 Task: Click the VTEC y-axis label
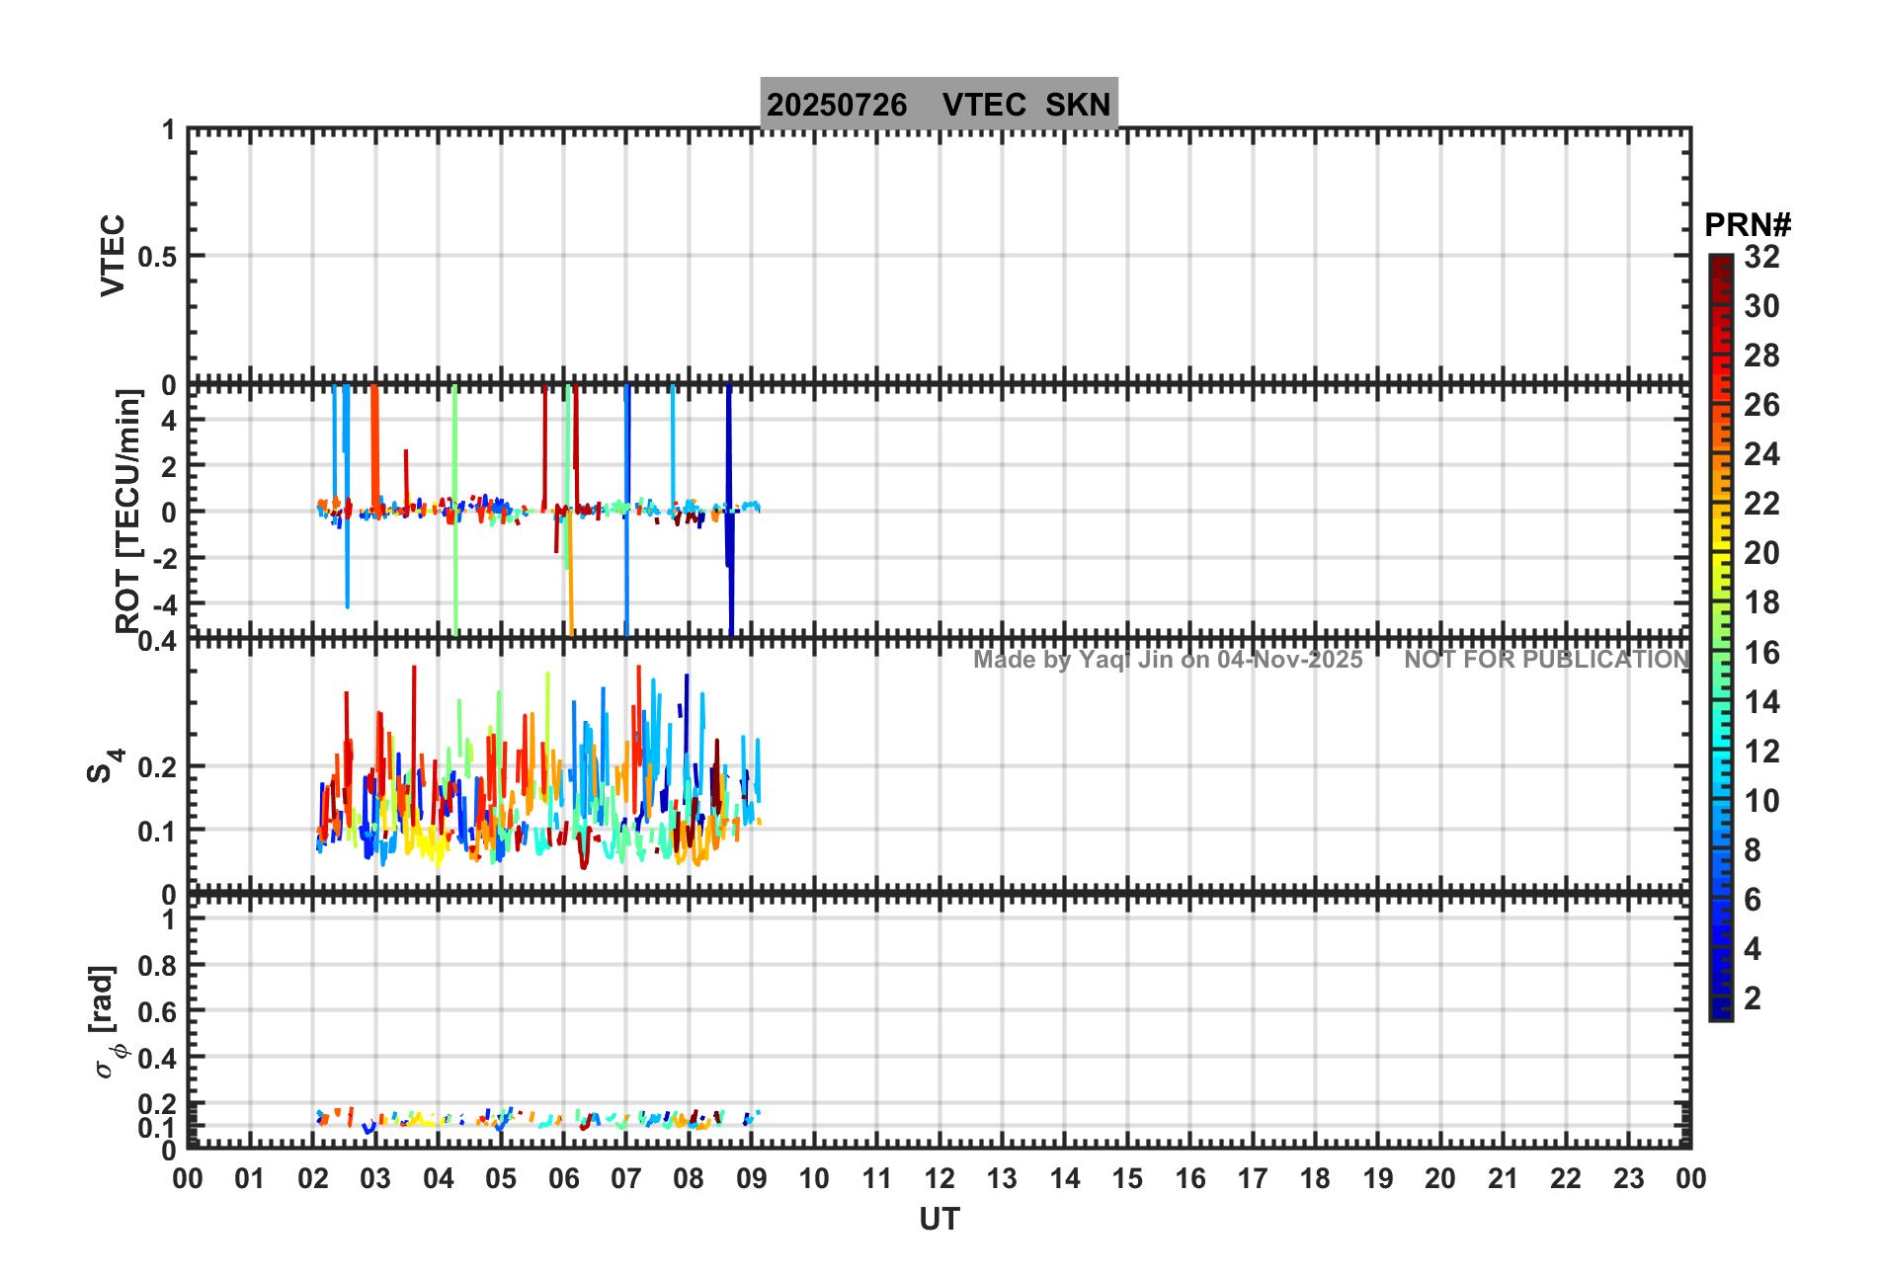pos(114,255)
